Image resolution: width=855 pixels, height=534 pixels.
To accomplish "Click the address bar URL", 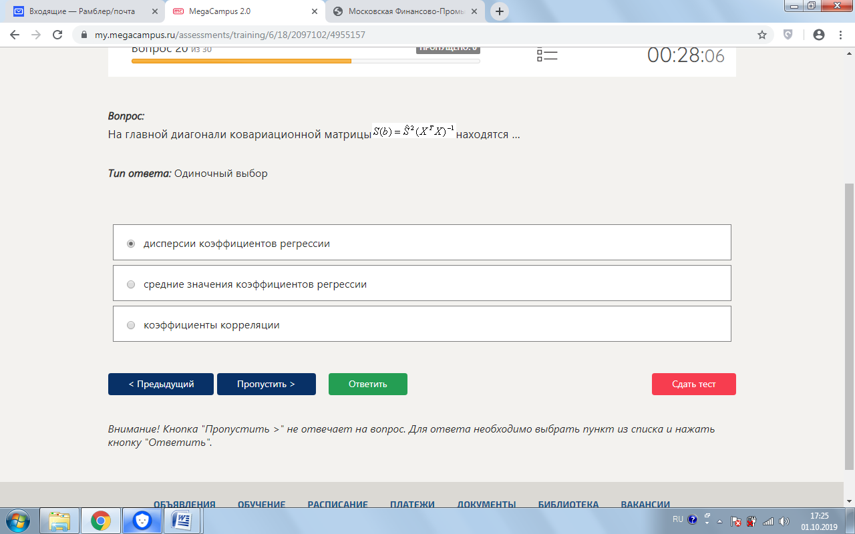I will (230, 35).
